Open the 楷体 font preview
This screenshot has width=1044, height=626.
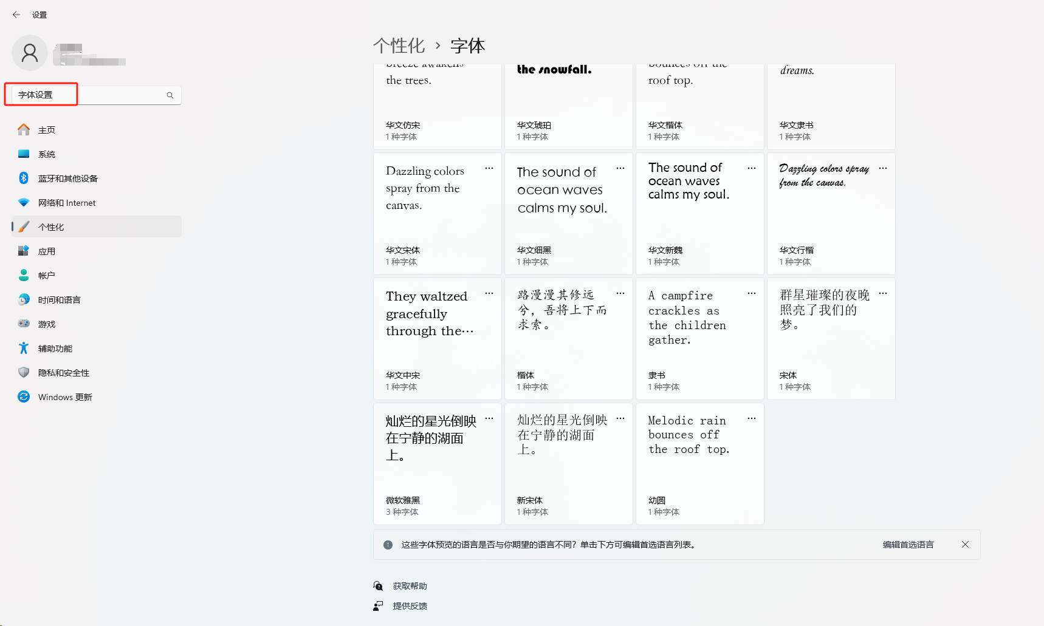pyautogui.click(x=569, y=339)
